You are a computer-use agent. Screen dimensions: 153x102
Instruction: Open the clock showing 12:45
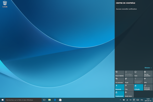[x=148, y=100]
